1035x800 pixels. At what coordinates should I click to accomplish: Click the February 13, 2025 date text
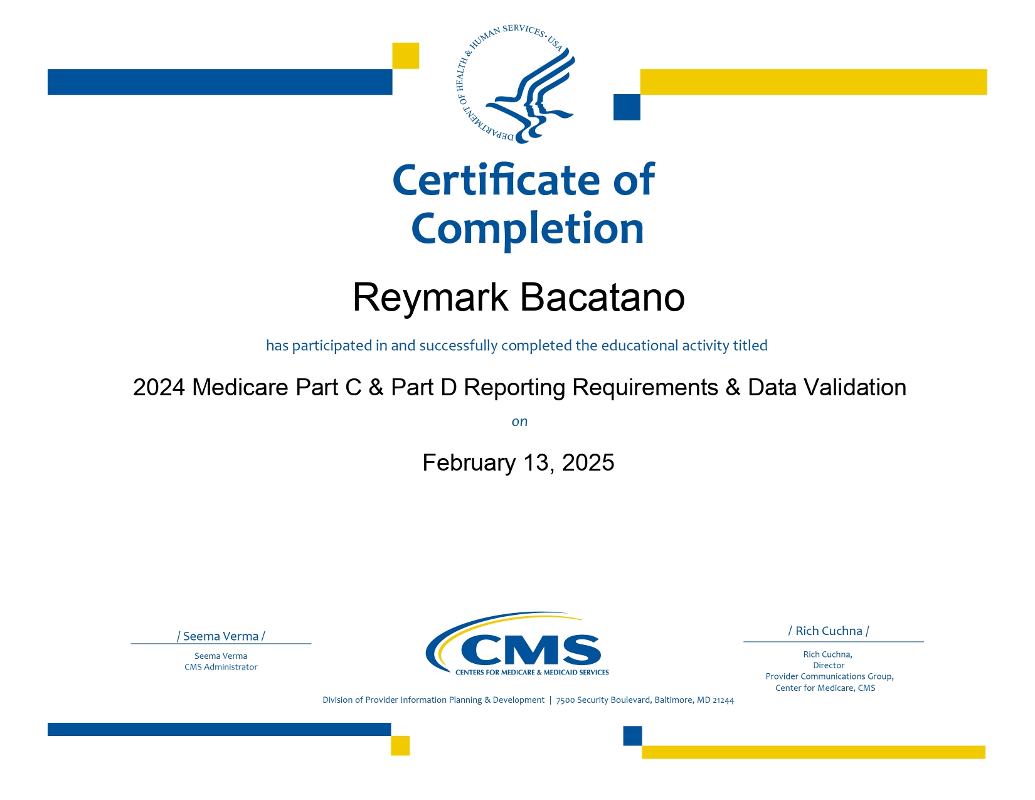pyautogui.click(x=518, y=463)
